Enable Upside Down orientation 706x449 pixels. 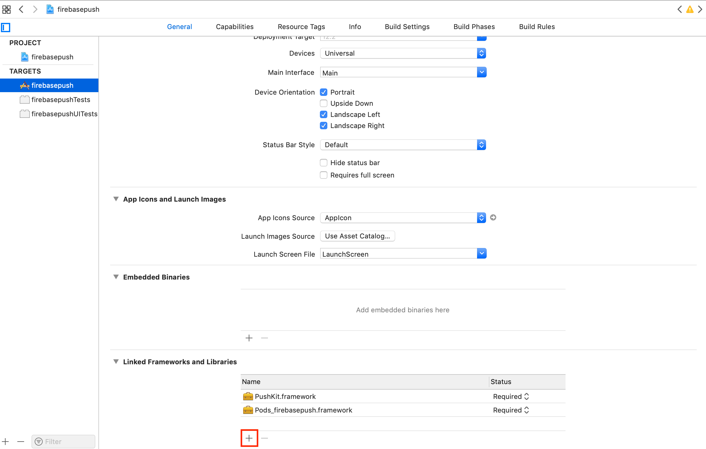324,103
